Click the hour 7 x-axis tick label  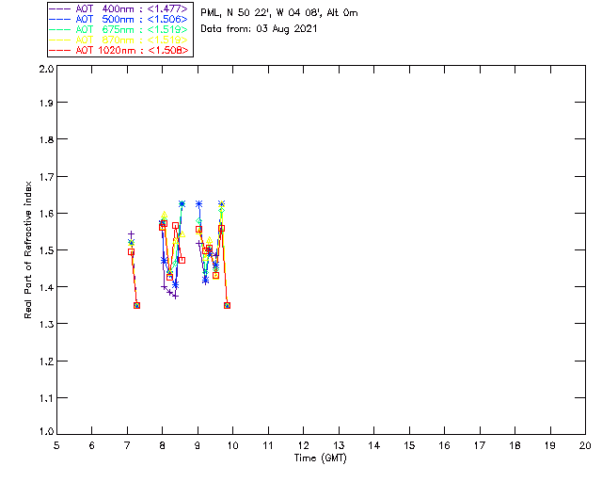click(127, 445)
